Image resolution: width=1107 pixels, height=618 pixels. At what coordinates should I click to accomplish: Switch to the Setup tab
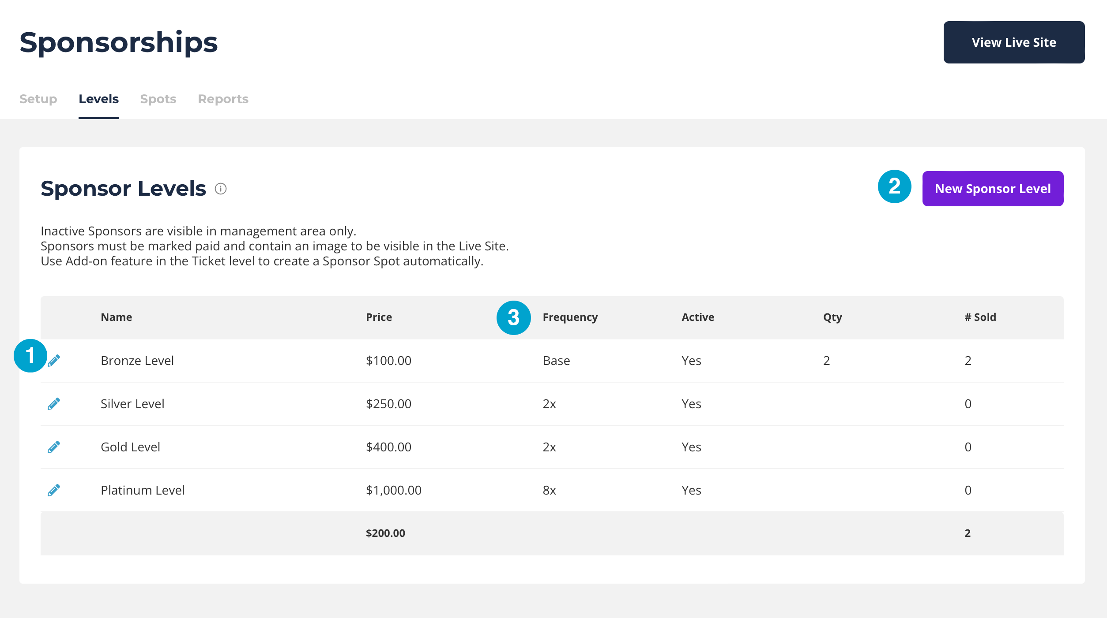click(38, 99)
